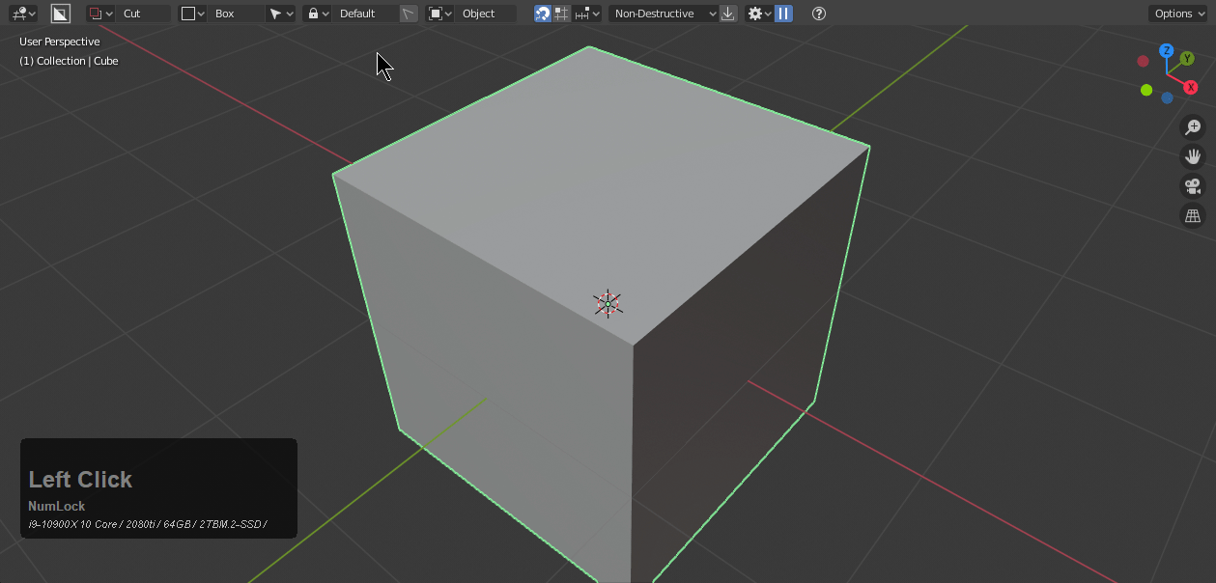
Task: Toggle the blue snap magnet button
Action: coord(543,14)
